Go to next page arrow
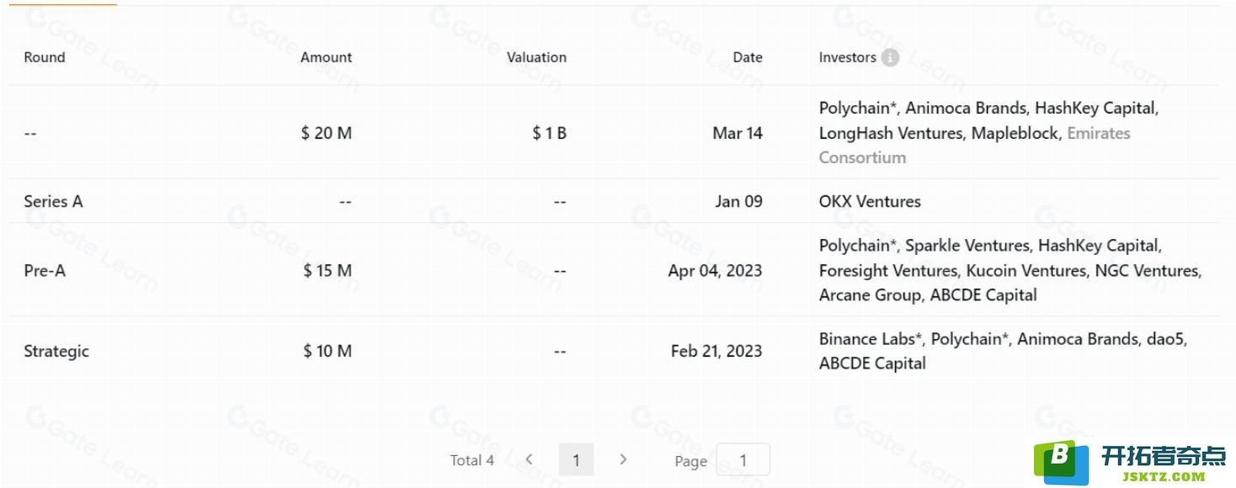This screenshot has width=1236, height=488. (623, 459)
